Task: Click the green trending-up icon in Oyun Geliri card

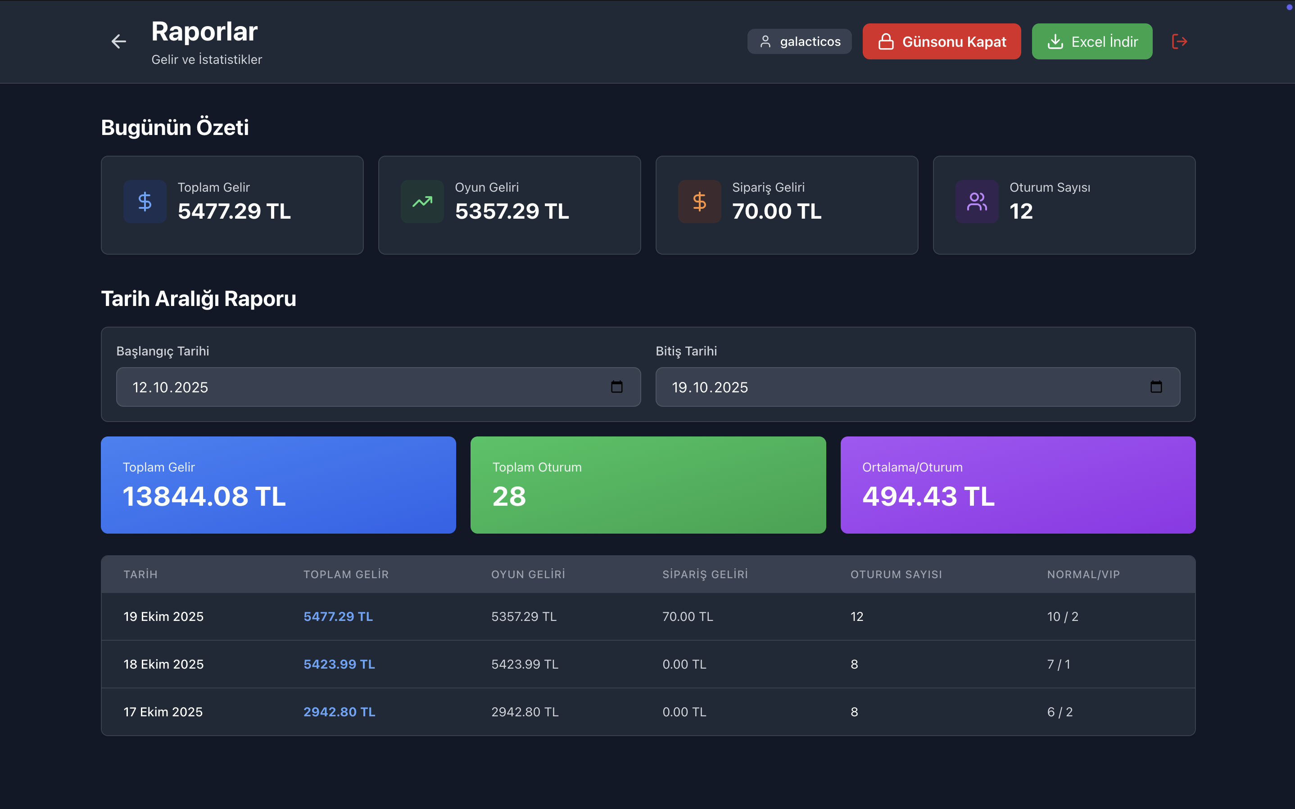Action: [422, 202]
